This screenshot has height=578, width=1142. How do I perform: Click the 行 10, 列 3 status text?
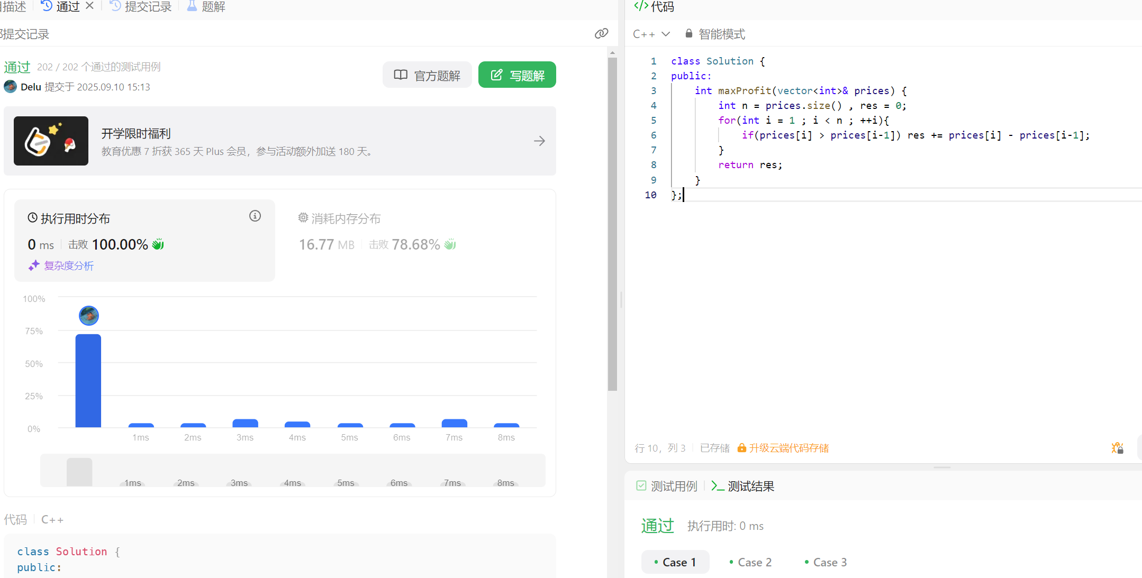tap(660, 448)
